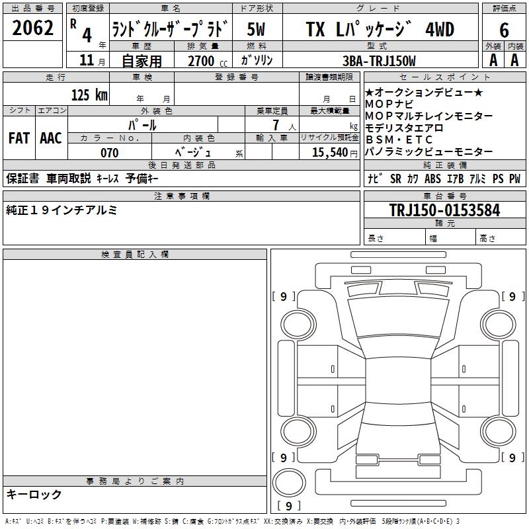Click the upper-right wheel circle in the car diagram
Image resolution: width=529 pixels, height=529 pixels.
coord(494,322)
